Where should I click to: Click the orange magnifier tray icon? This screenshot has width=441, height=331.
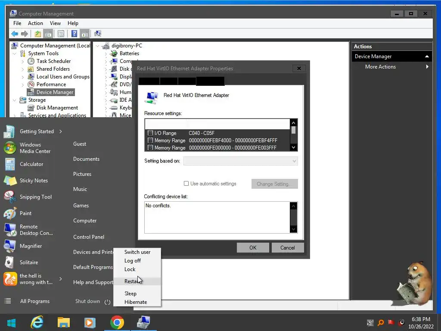point(381,322)
